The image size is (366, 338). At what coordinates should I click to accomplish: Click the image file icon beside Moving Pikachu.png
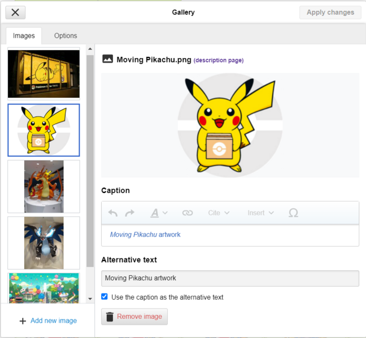108,59
